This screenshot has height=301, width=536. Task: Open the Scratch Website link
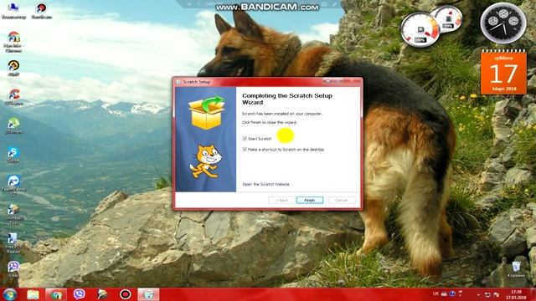(x=265, y=184)
